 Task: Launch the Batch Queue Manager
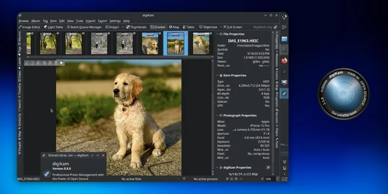coord(84,27)
